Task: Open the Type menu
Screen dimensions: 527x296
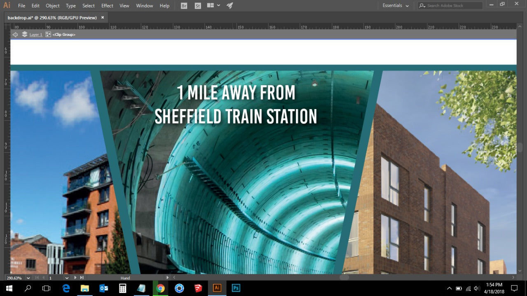Action: pos(71,6)
